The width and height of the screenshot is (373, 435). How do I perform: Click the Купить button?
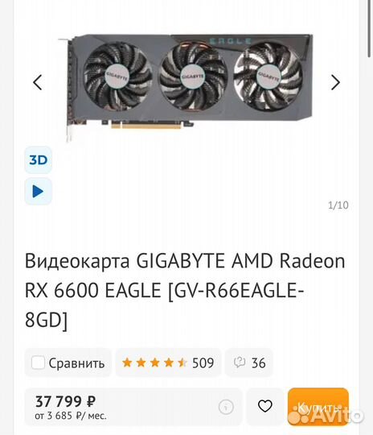(x=318, y=407)
